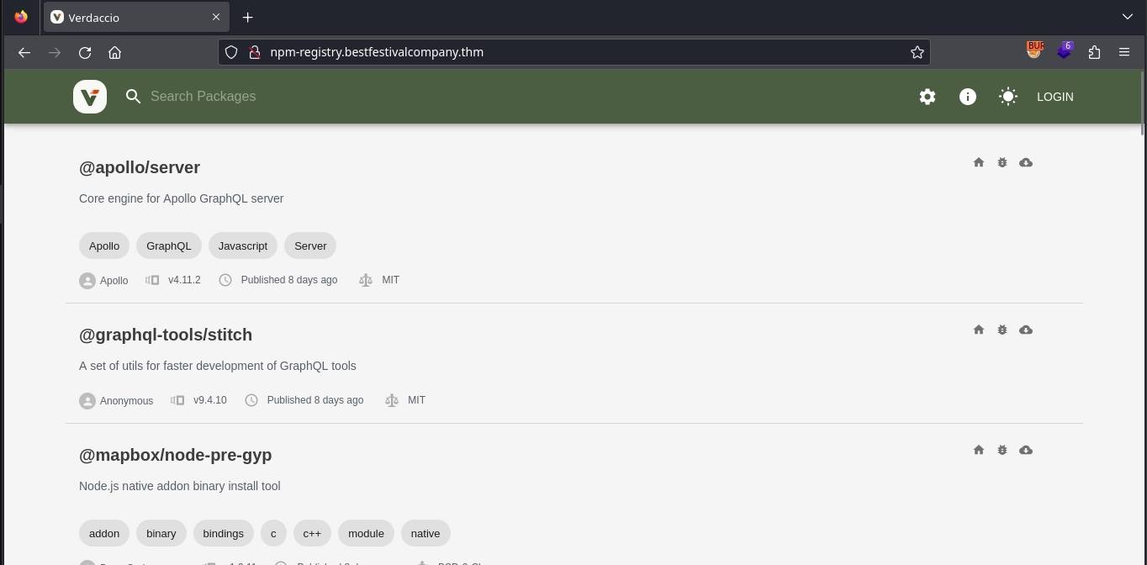This screenshot has height=565, width=1147.
Task: Open the @apollo/server package link
Action: (x=140, y=167)
